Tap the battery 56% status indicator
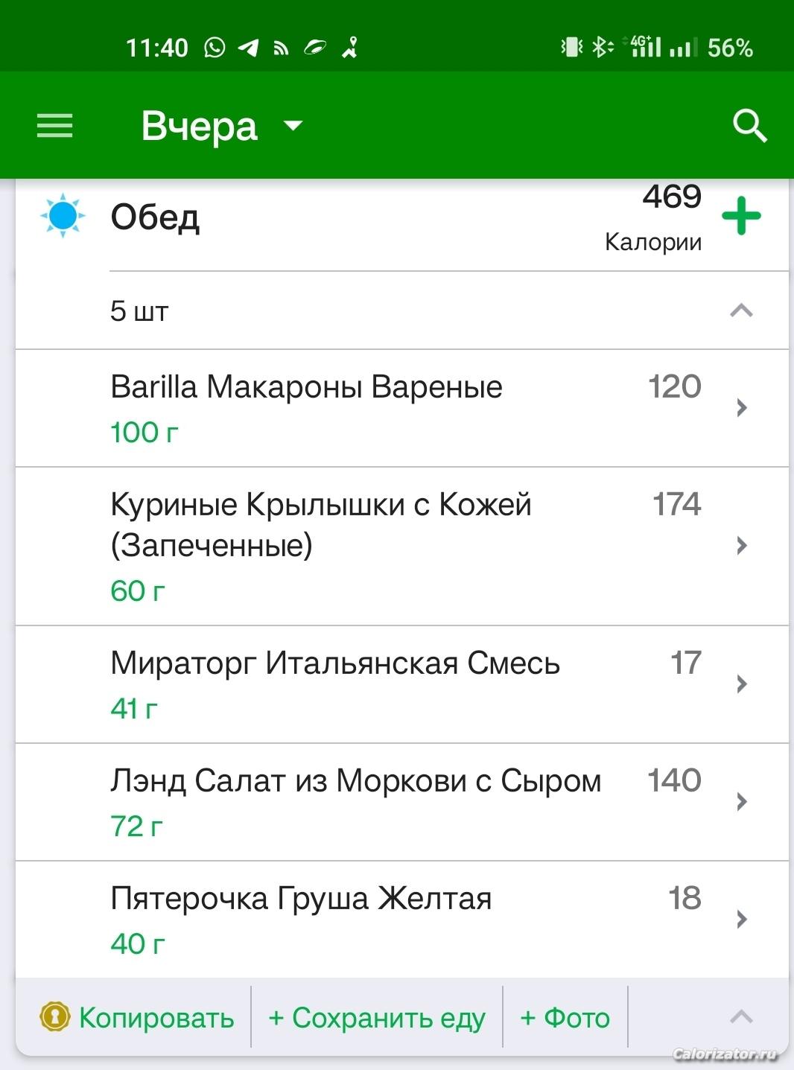794x1070 pixels. pyautogui.click(x=730, y=48)
